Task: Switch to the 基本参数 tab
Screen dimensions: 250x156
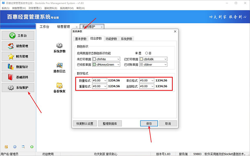Action: (x=80, y=39)
